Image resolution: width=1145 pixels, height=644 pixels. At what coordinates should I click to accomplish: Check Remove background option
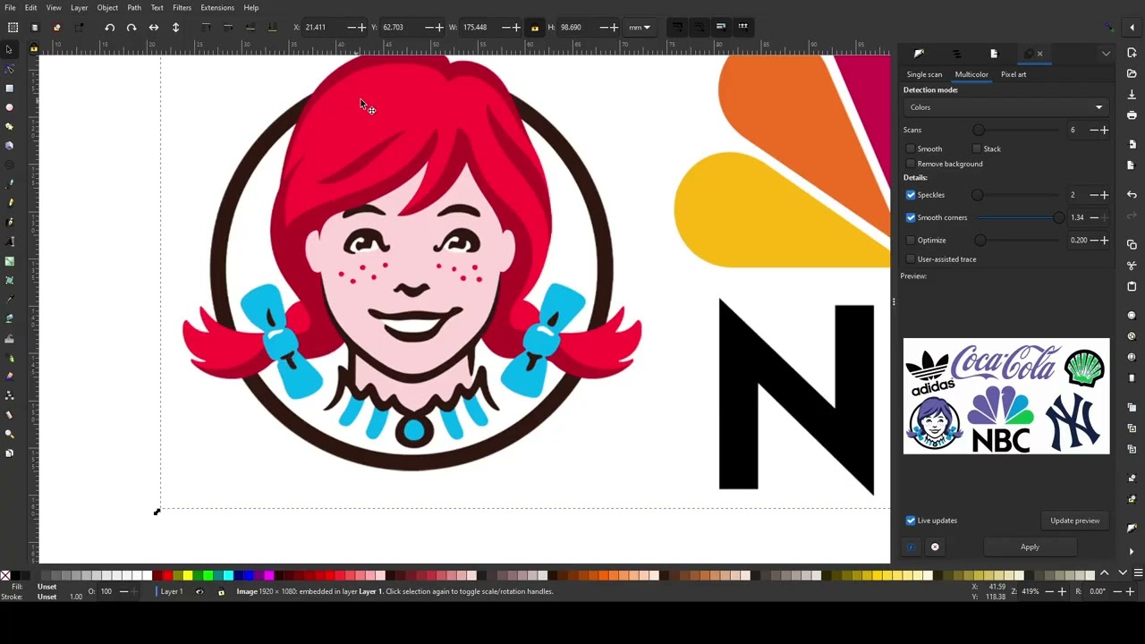tap(911, 164)
